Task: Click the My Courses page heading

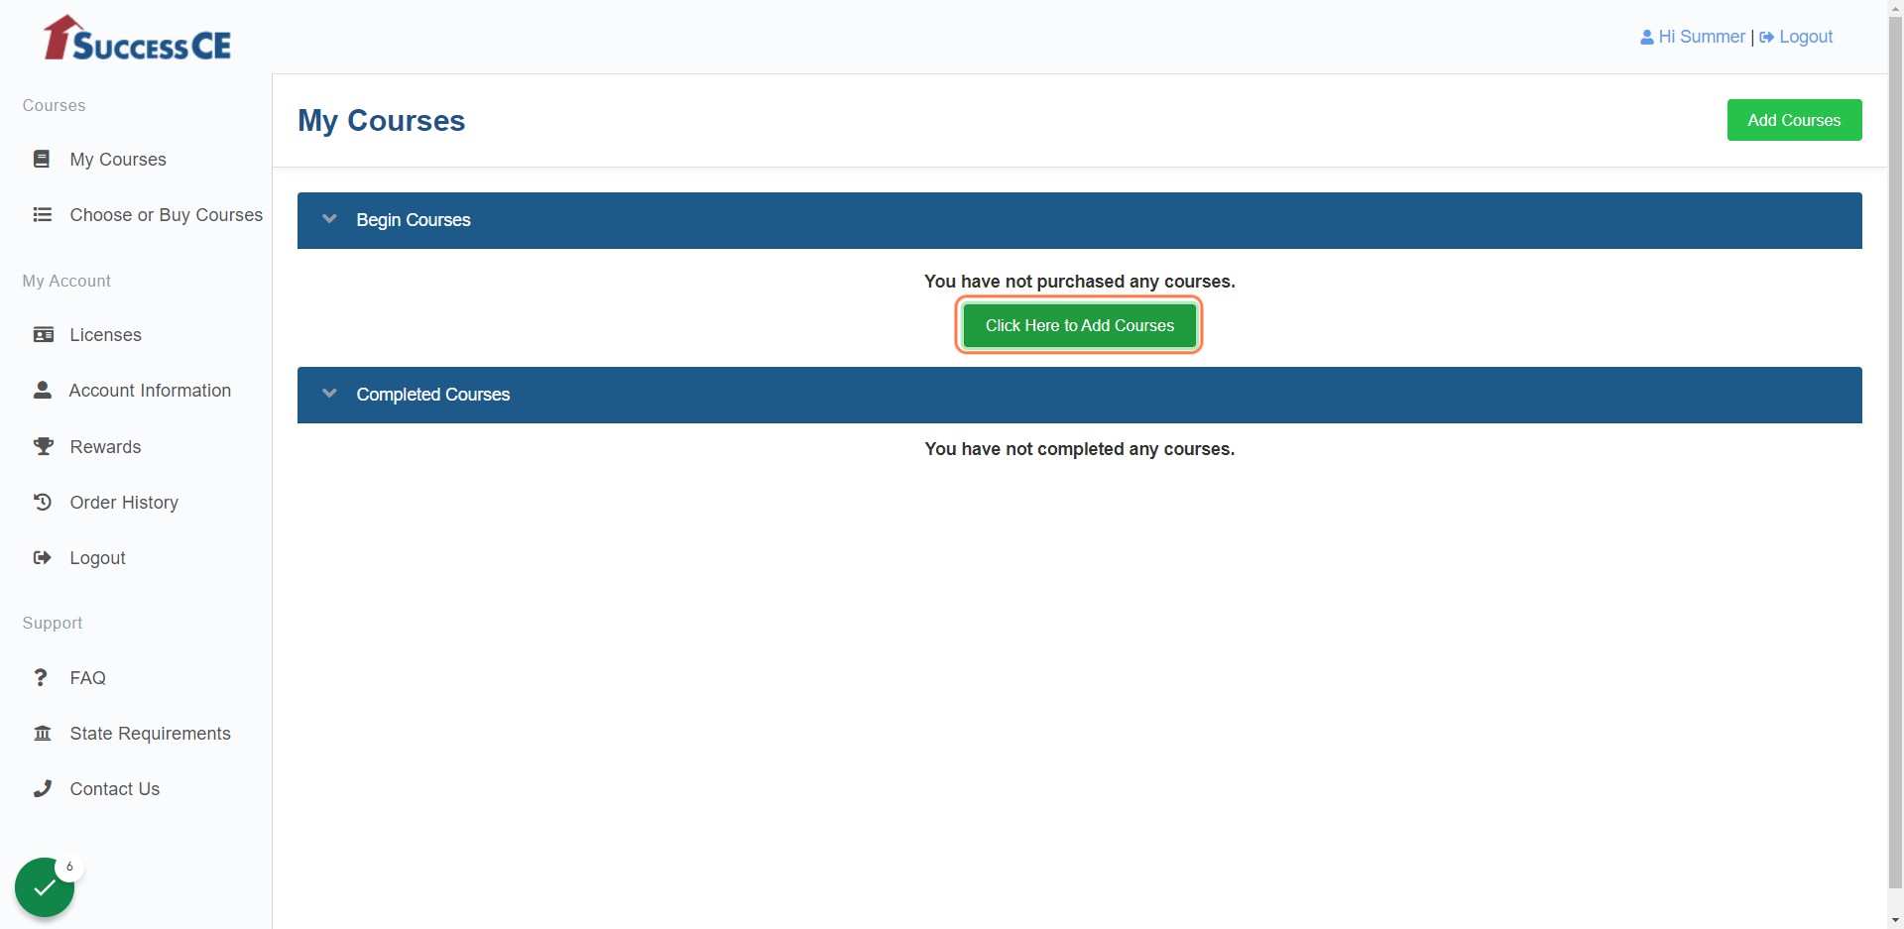Action: [x=382, y=120]
